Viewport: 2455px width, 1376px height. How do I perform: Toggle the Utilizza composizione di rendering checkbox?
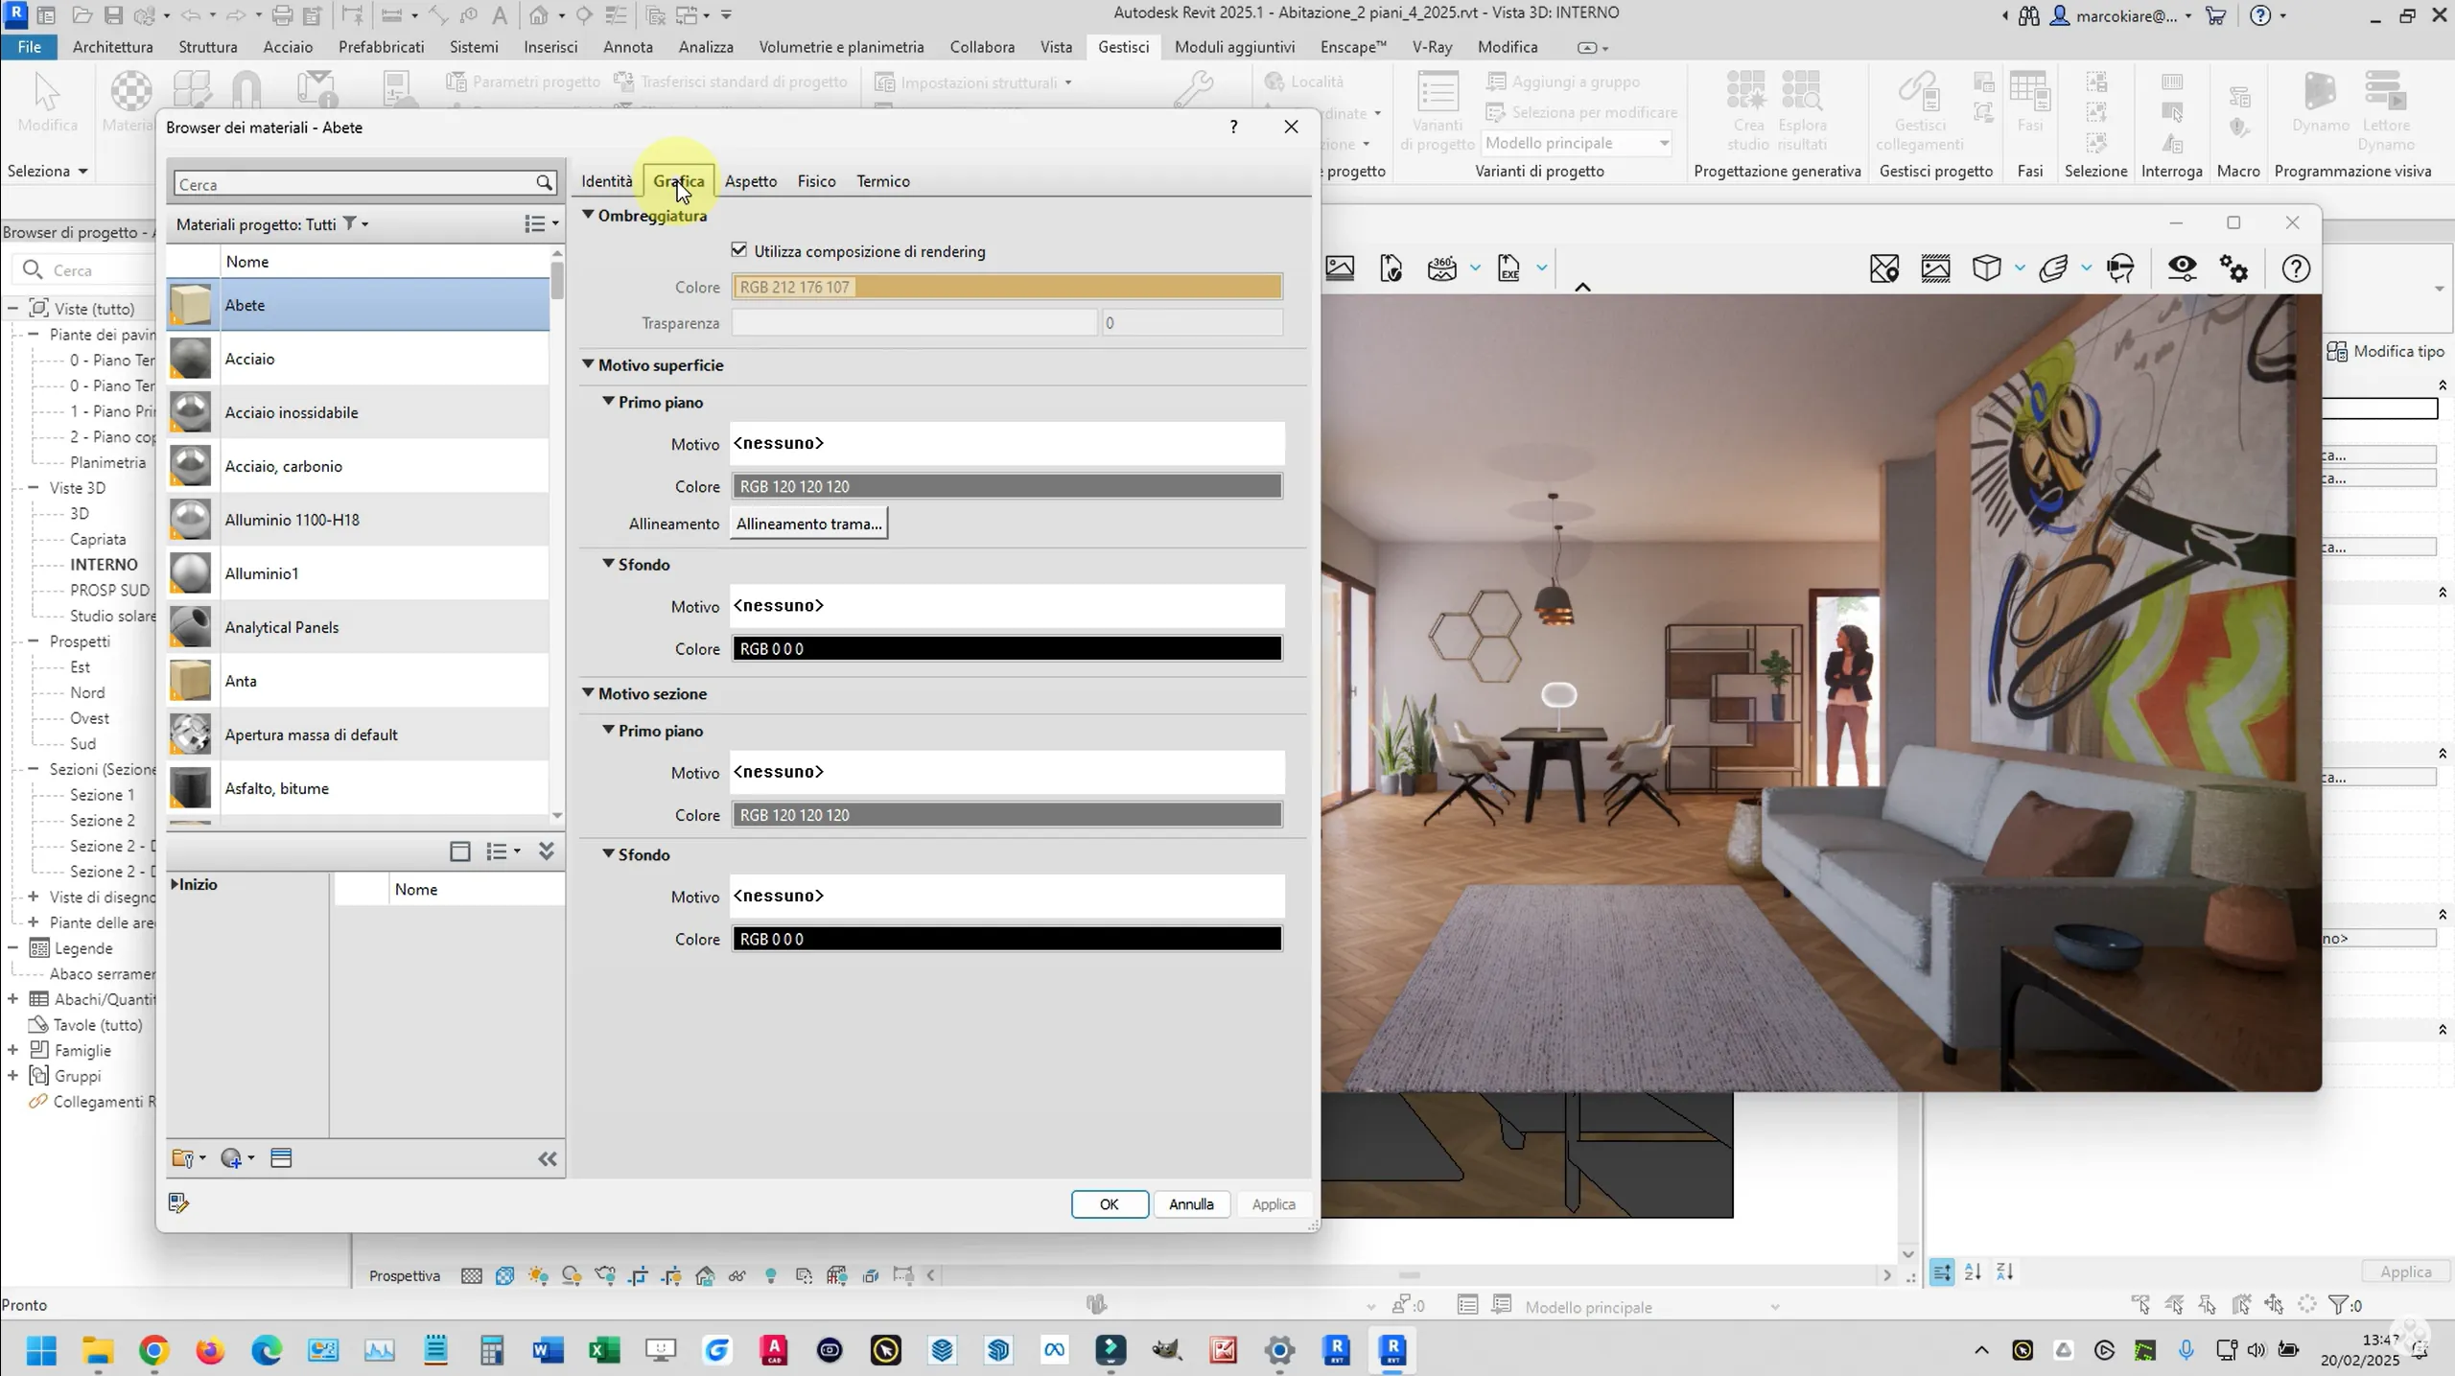[739, 250]
